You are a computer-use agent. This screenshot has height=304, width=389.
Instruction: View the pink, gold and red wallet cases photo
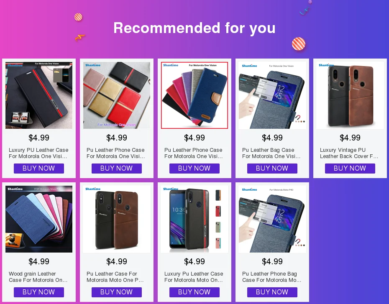(x=117, y=95)
